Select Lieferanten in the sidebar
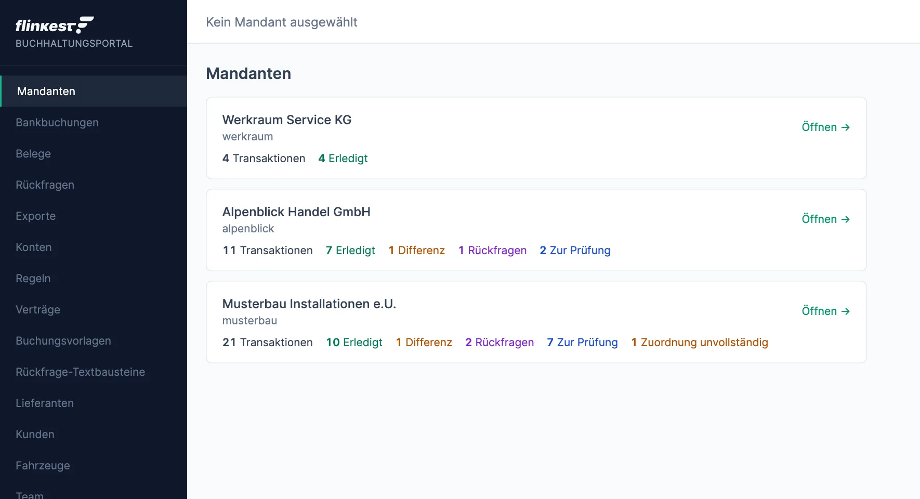Image resolution: width=920 pixels, height=499 pixels. (x=94, y=403)
